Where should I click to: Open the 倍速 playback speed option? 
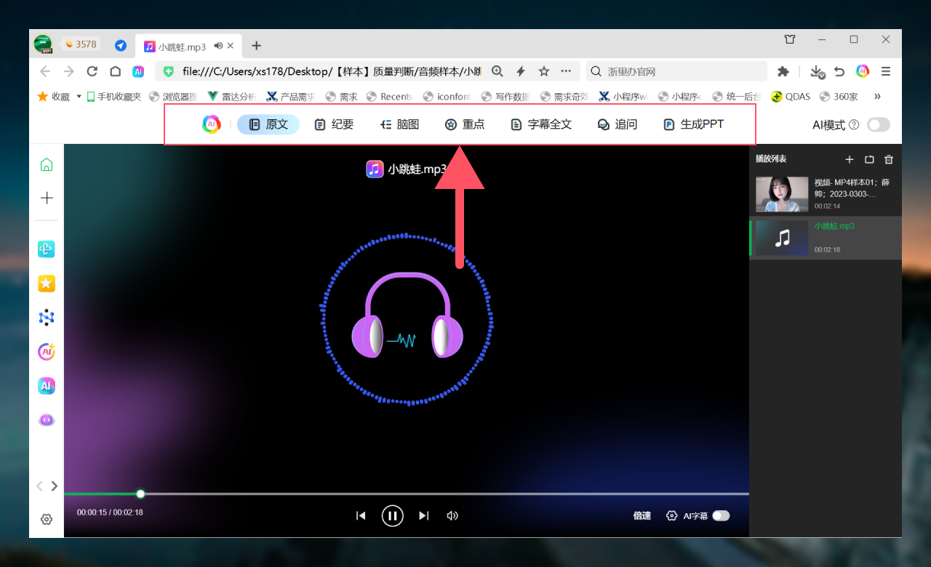642,516
